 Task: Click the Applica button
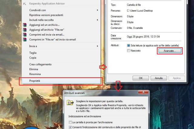pos(177,78)
